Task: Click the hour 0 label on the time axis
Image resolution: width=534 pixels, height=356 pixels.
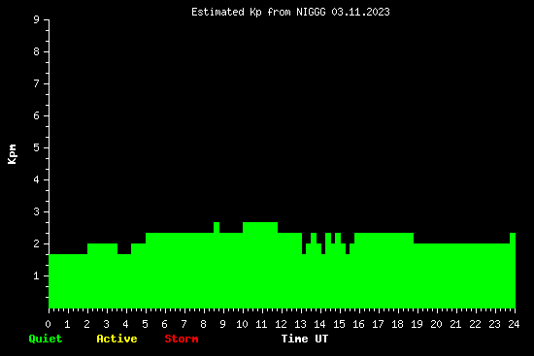Action: coord(48,324)
